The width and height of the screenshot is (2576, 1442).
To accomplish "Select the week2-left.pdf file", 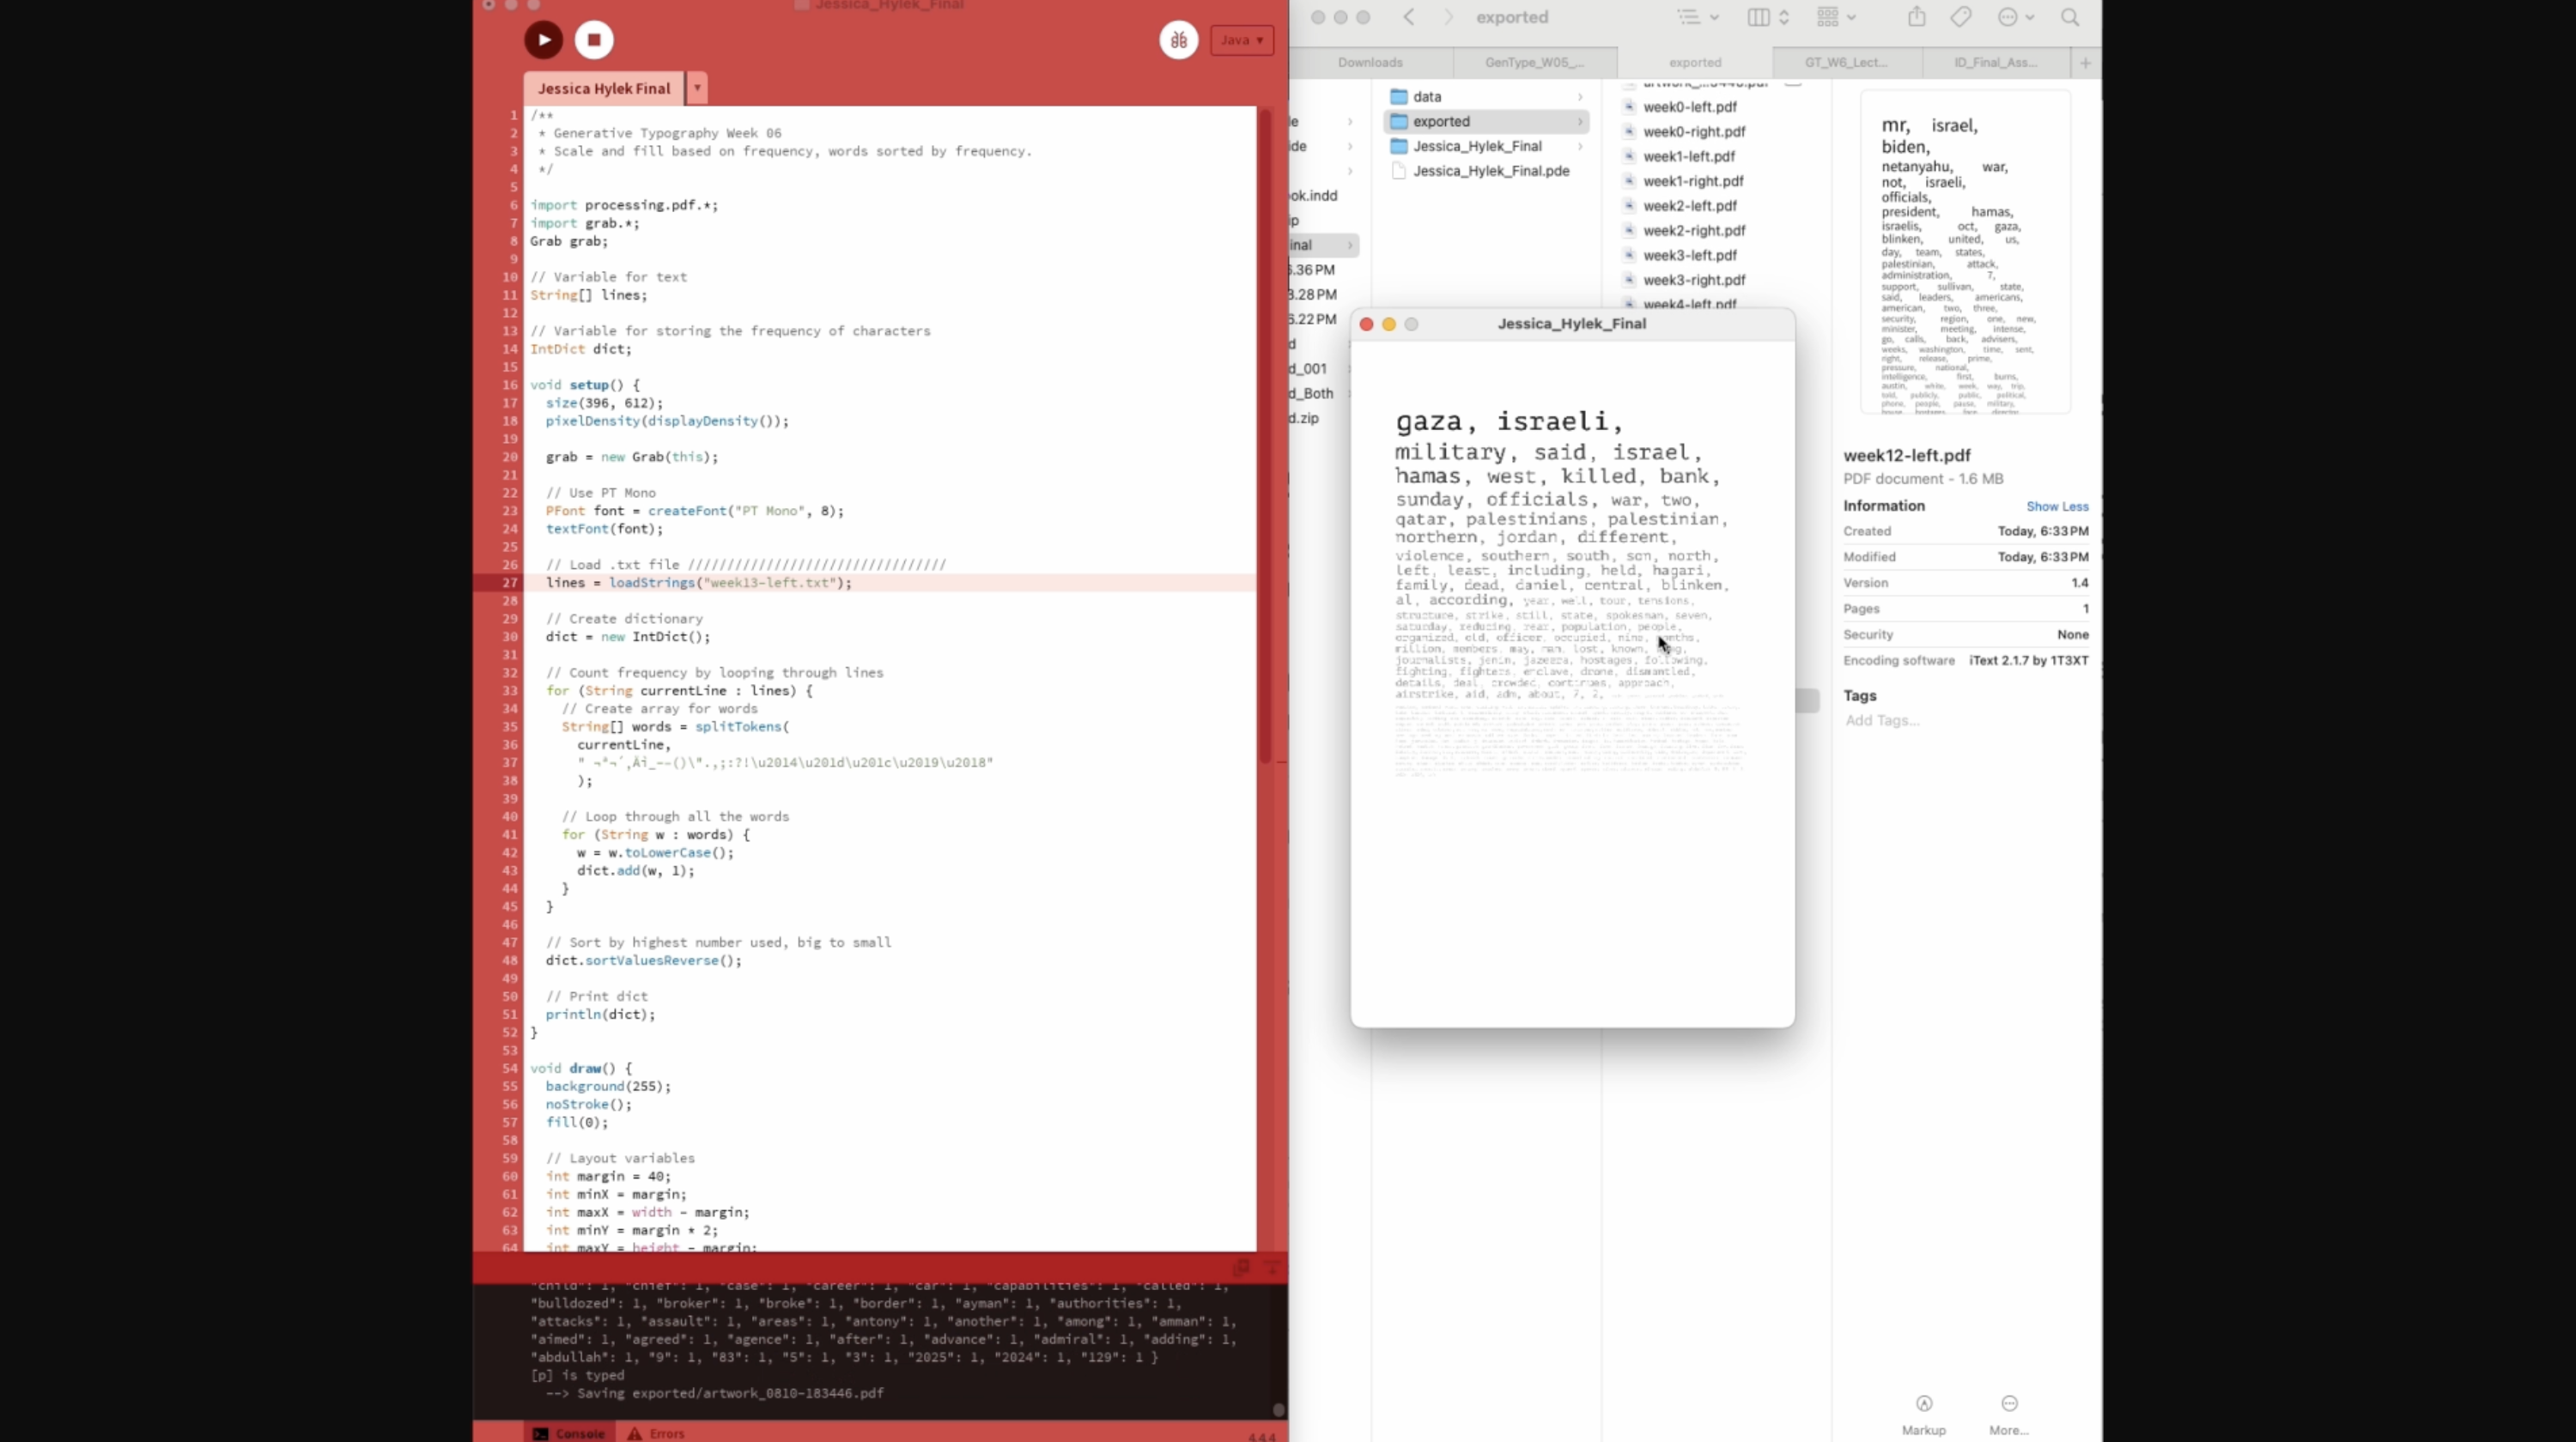I will click(x=1689, y=206).
